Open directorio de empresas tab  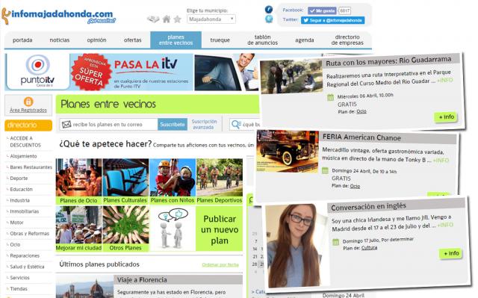coord(347,40)
